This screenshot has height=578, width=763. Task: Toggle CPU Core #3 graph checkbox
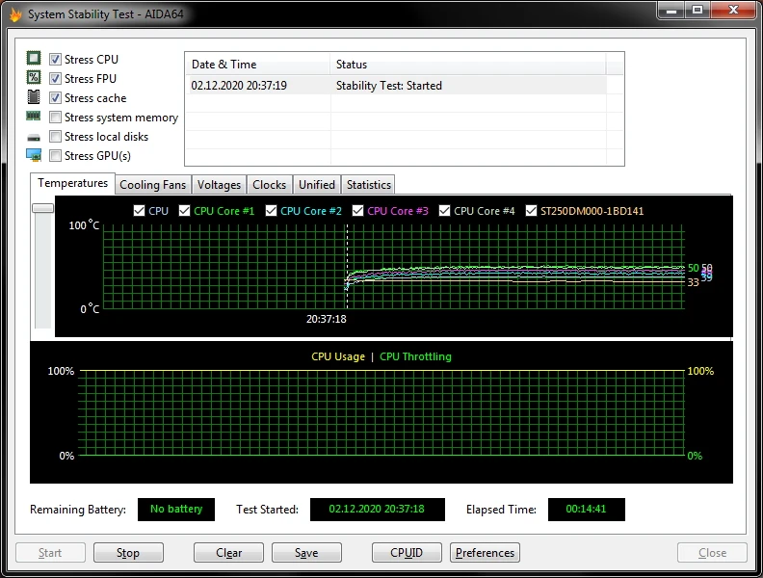tap(357, 211)
